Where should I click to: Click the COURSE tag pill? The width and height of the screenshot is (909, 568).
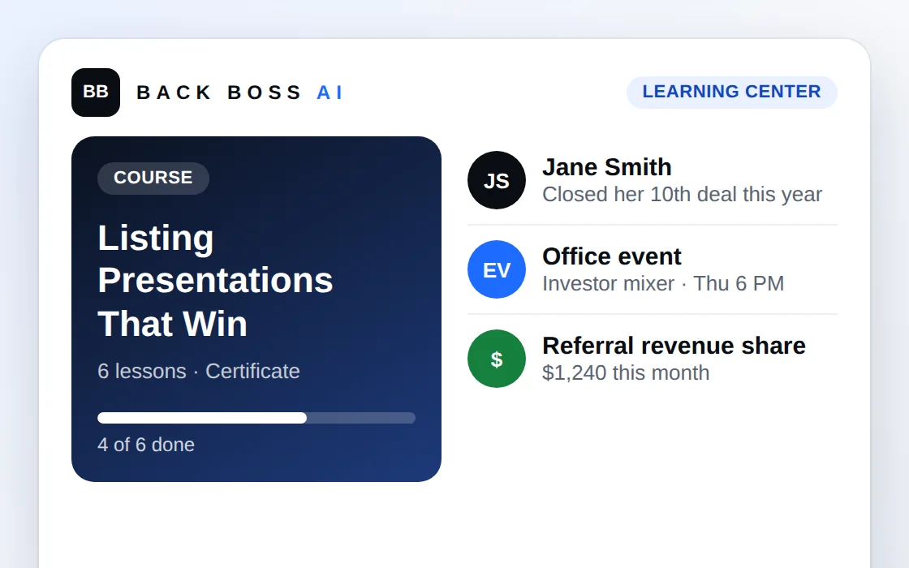point(153,178)
